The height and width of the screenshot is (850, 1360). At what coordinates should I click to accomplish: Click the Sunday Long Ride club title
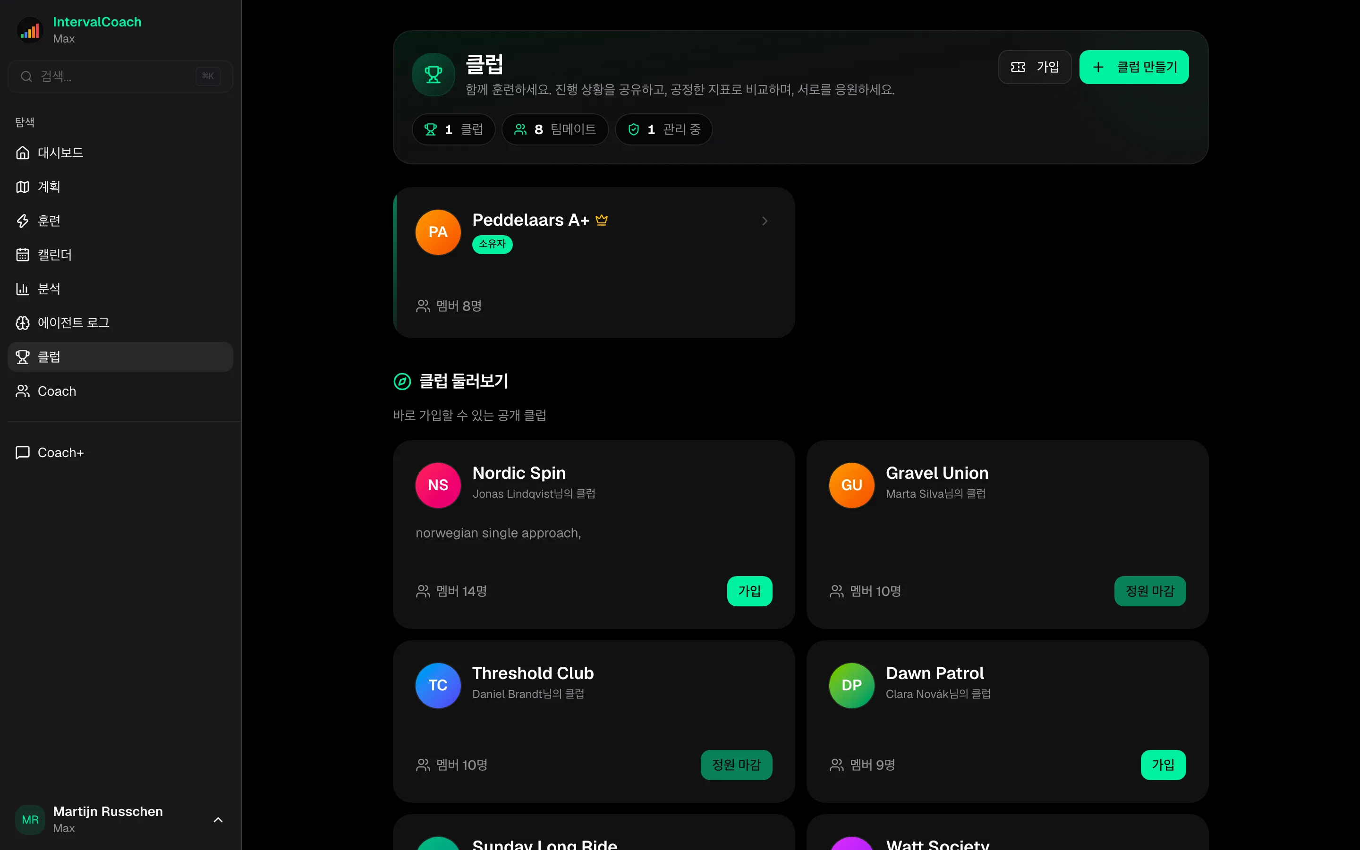(x=544, y=844)
